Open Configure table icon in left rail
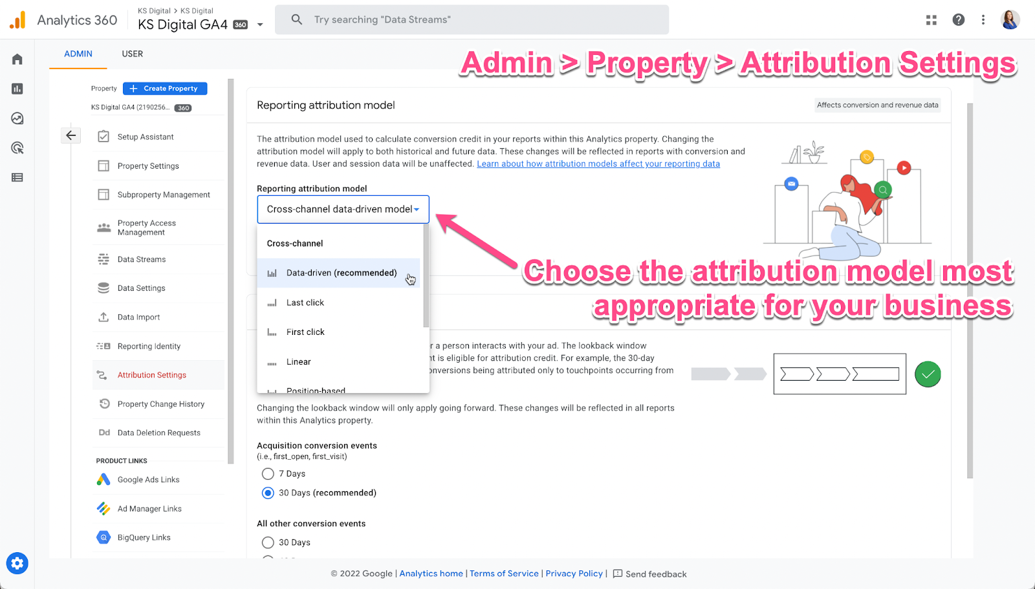 (17, 177)
